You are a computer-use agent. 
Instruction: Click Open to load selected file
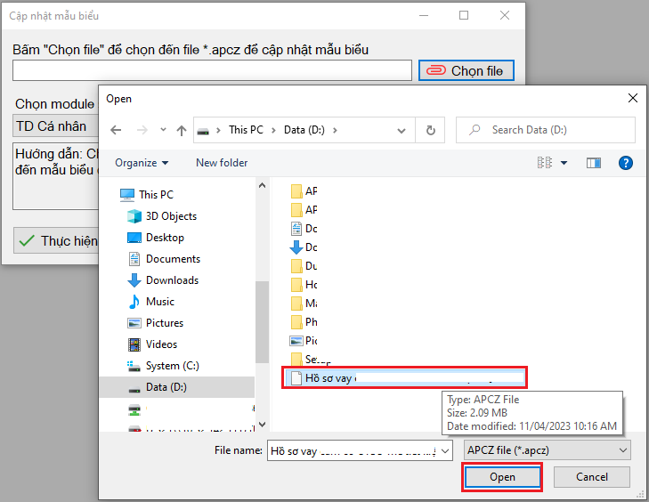(x=502, y=477)
